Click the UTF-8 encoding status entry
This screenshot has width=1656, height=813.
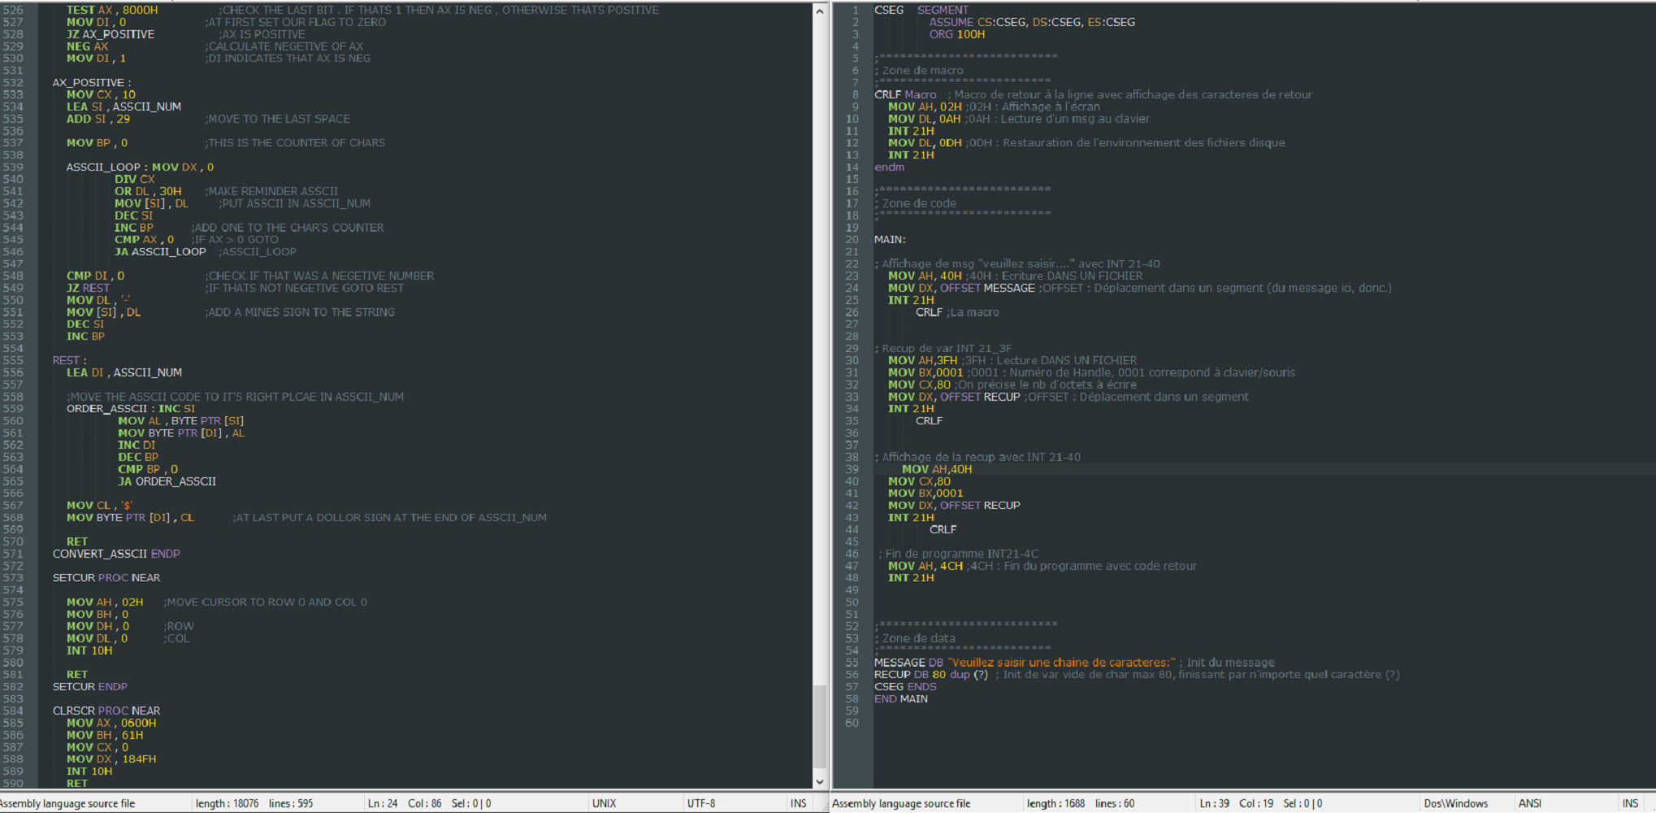(x=701, y=803)
